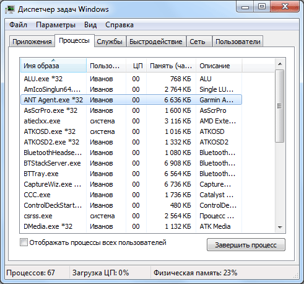This screenshot has width=304, height=284.
Task: Open the Параметры menu
Action: pos(56,25)
